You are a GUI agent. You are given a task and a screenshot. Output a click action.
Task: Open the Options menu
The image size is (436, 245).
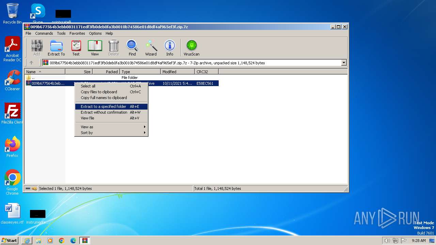coord(95,33)
